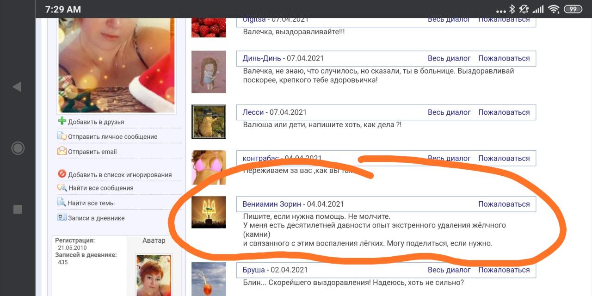Tap the Android back triangle button

click(17, 86)
